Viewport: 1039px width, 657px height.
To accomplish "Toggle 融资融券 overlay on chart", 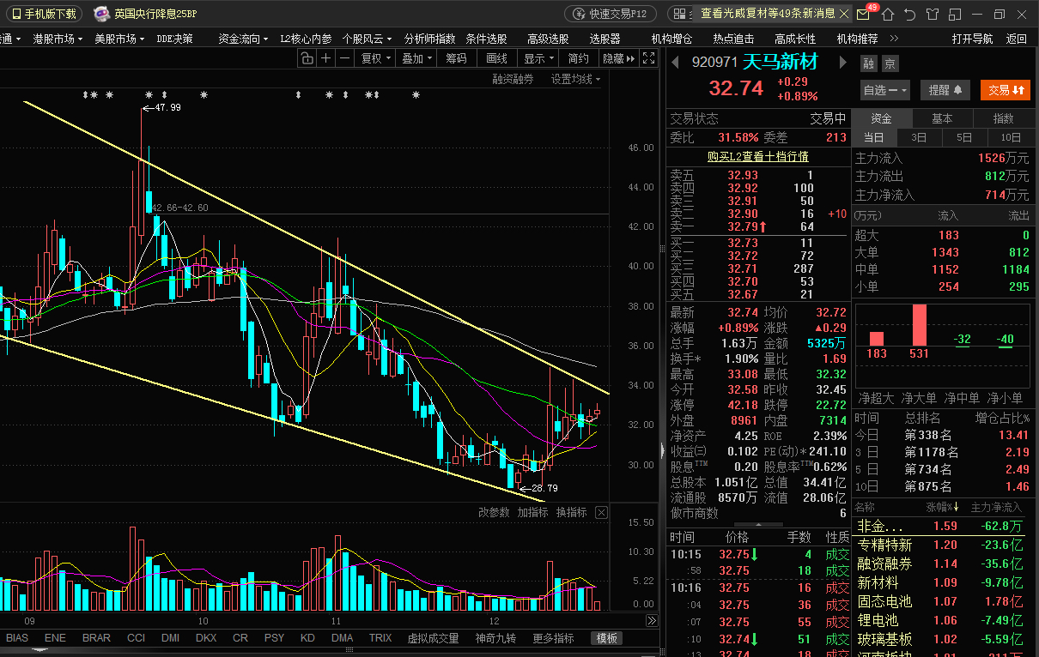I will 513,79.
